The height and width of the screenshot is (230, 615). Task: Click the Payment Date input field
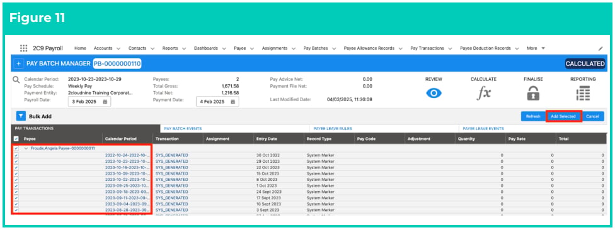click(x=217, y=102)
